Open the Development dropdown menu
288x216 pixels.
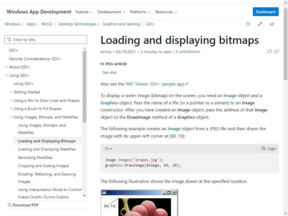pos(111,12)
